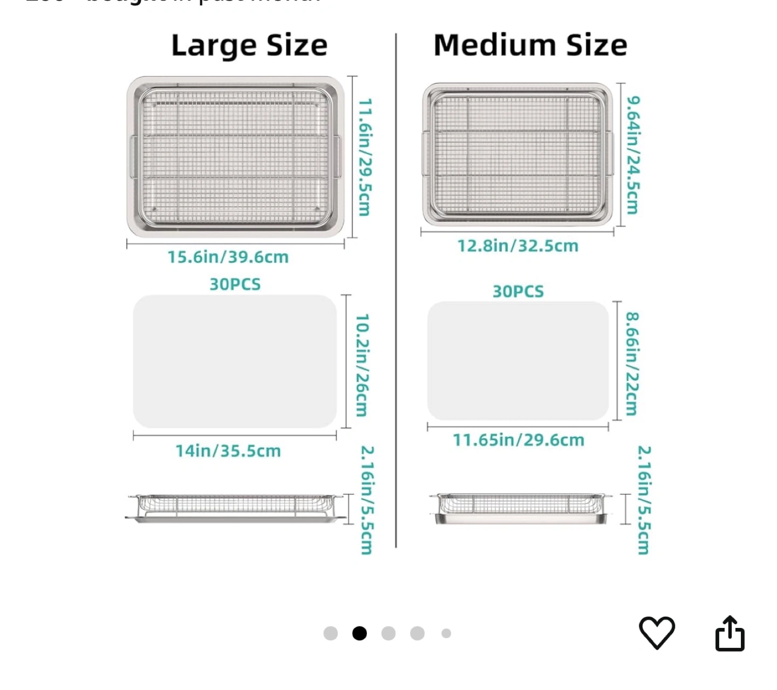777x690 pixels.
Task: Tap the Large Size tray top-view picture
Action: pyautogui.click(x=235, y=156)
